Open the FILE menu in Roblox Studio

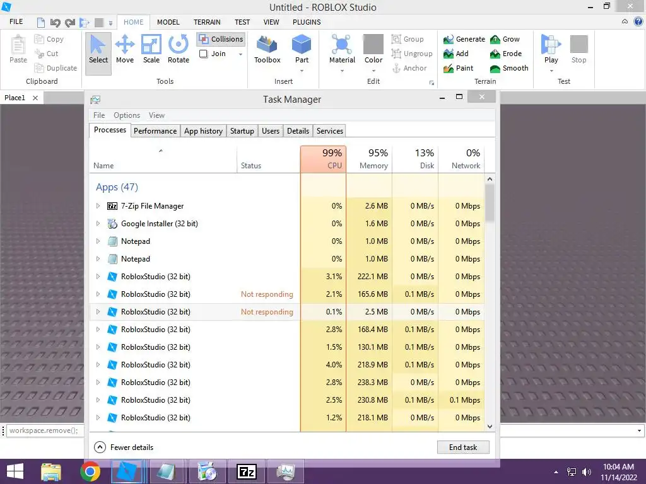point(16,22)
